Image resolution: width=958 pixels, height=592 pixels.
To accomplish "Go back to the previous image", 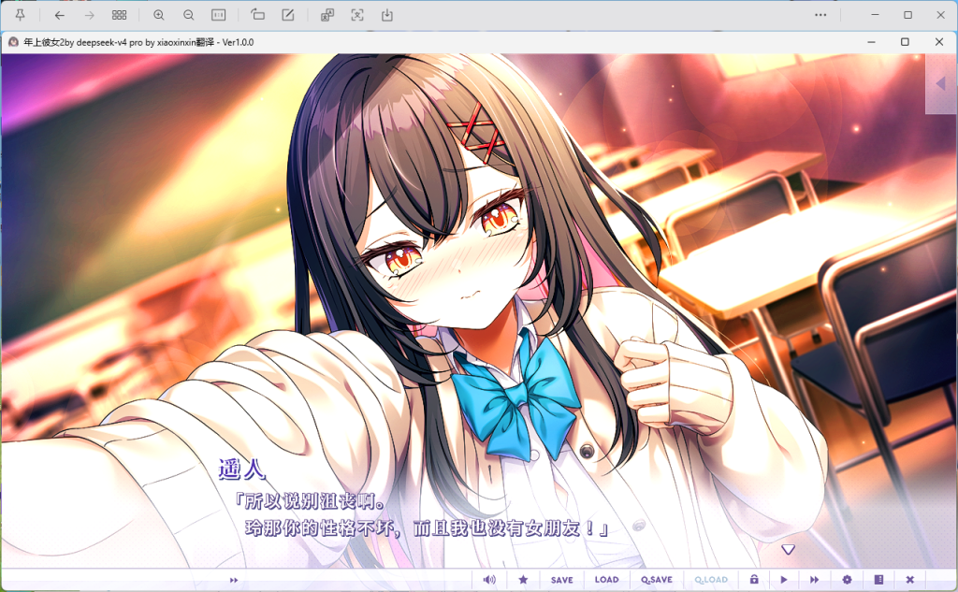I will point(59,15).
